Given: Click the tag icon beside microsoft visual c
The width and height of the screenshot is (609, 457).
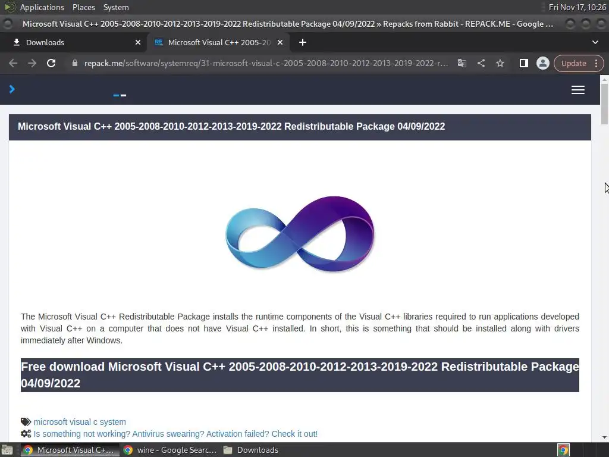Looking at the screenshot, I should pyautogui.click(x=26, y=422).
